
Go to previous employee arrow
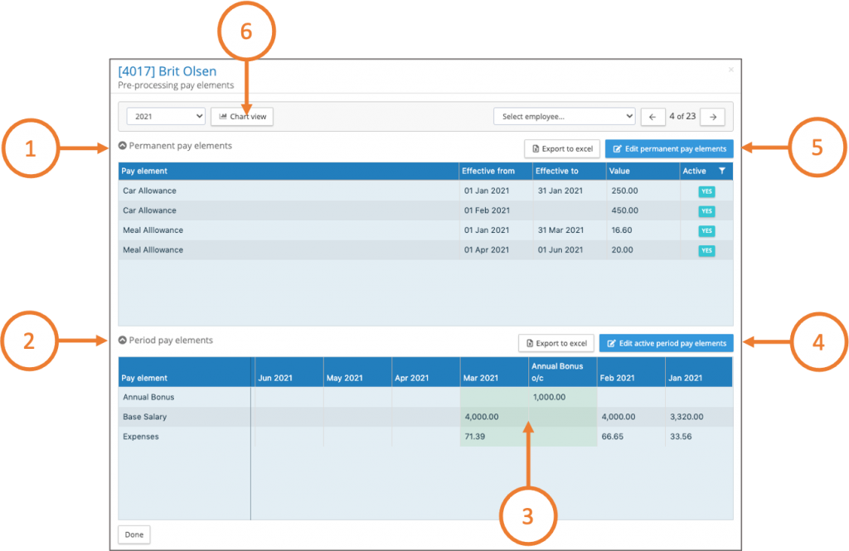[652, 117]
